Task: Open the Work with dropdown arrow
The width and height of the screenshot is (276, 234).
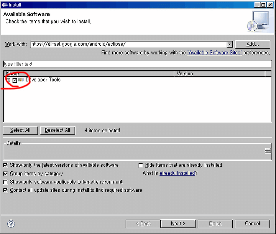Action: [229, 45]
